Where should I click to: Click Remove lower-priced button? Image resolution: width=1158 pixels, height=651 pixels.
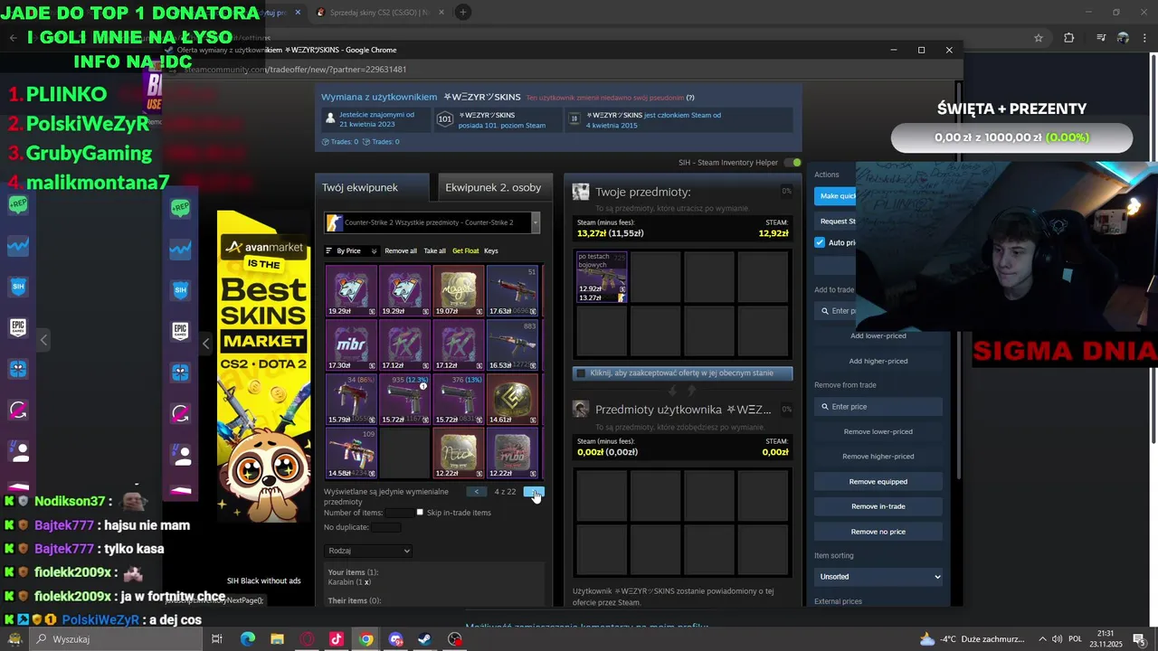[x=878, y=431]
